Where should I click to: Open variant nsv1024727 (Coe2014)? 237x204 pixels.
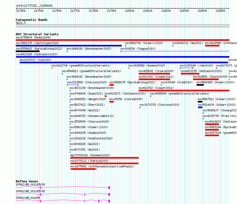pos(35,60)
